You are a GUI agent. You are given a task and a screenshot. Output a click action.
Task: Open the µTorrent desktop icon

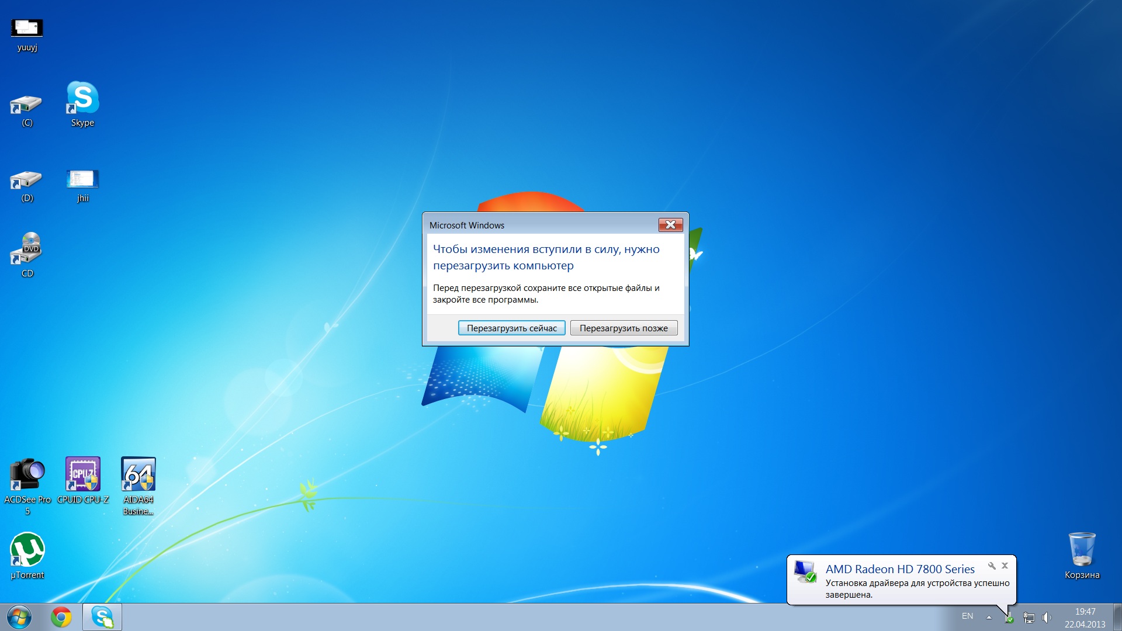tap(27, 550)
